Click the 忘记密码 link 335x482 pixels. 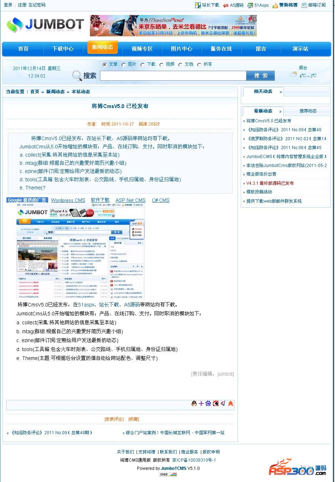click(37, 5)
